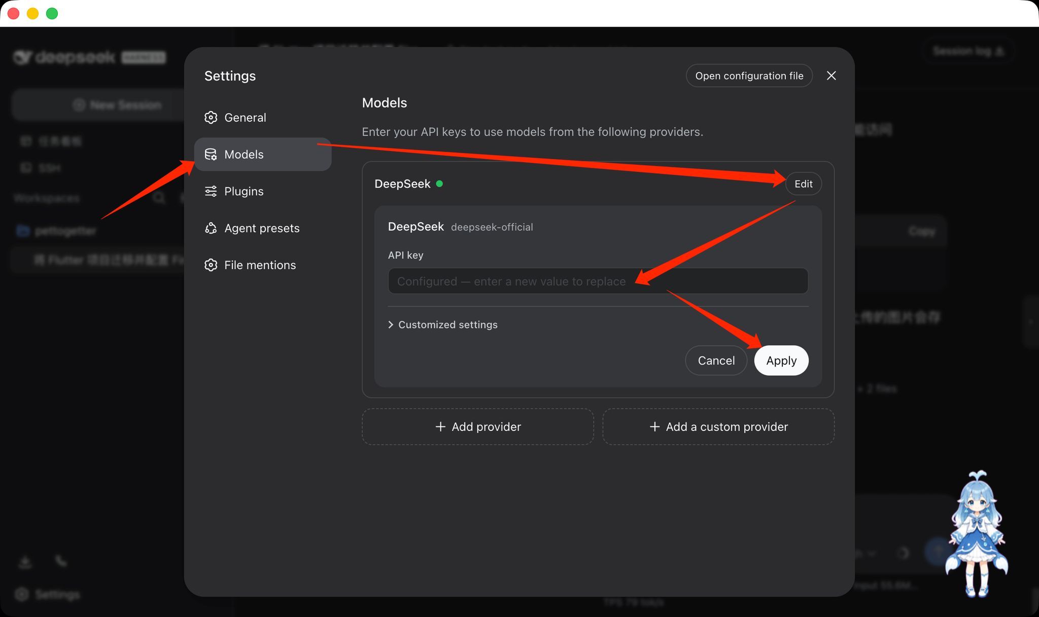Click the red window close button

pyautogui.click(x=14, y=13)
